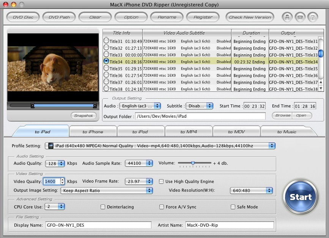The height and width of the screenshot is (238, 329).
Task: Click the Display Name field
Action: [x=98, y=225]
